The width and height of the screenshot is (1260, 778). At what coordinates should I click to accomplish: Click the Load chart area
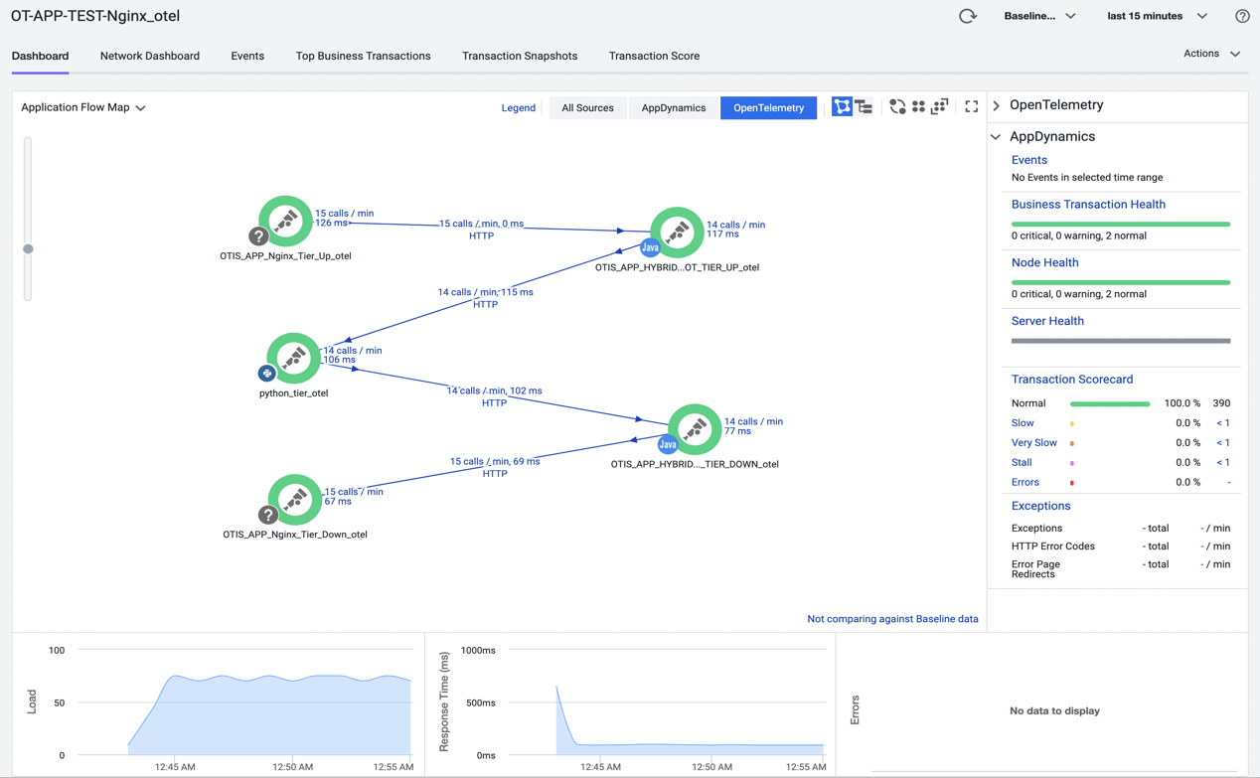pyautogui.click(x=243, y=702)
